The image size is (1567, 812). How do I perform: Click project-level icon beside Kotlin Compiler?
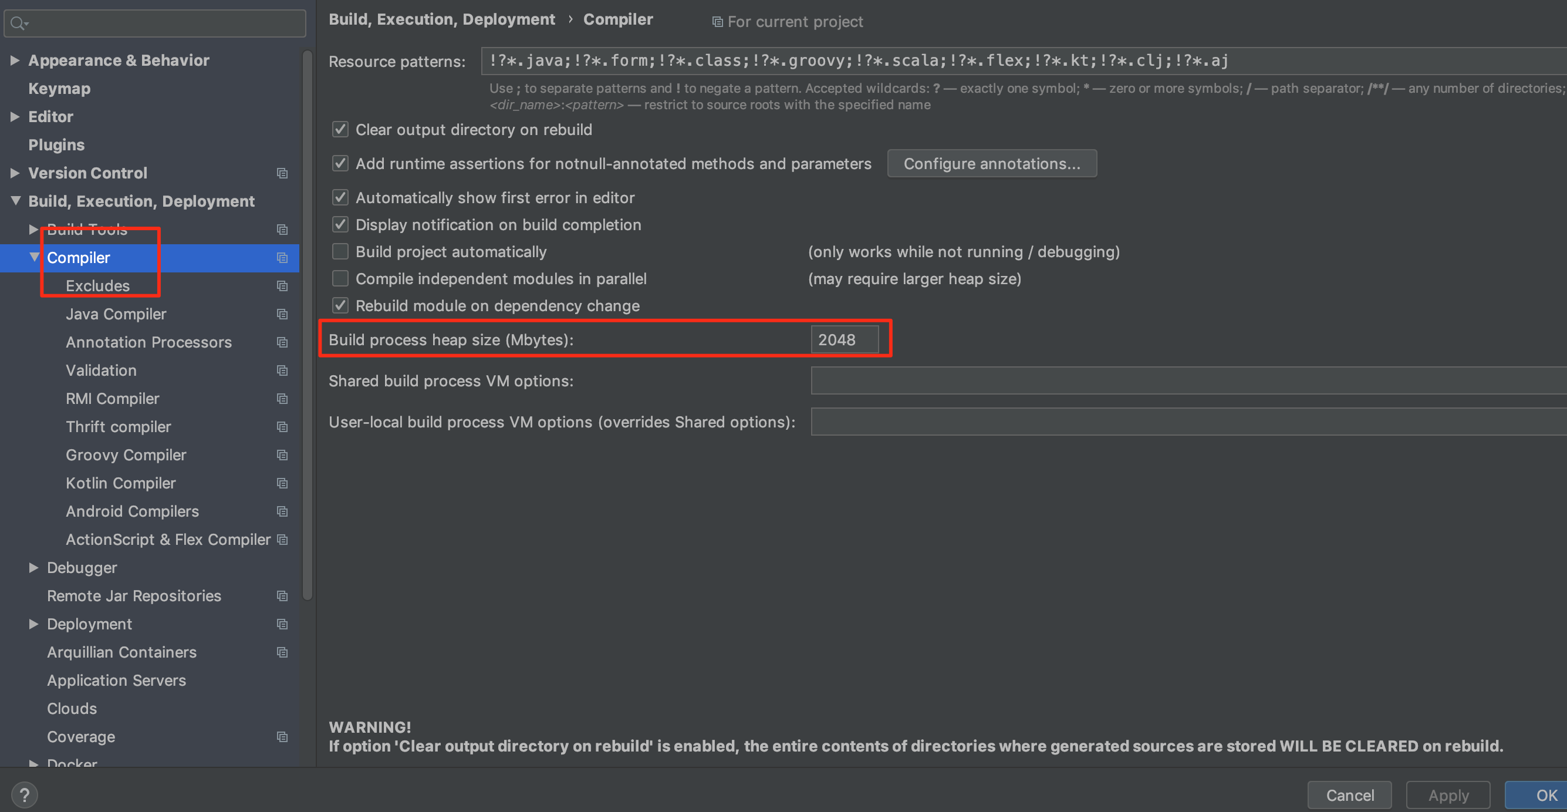(x=282, y=483)
